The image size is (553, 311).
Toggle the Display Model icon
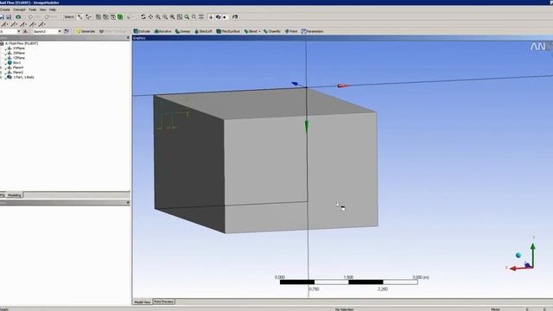click(x=219, y=17)
